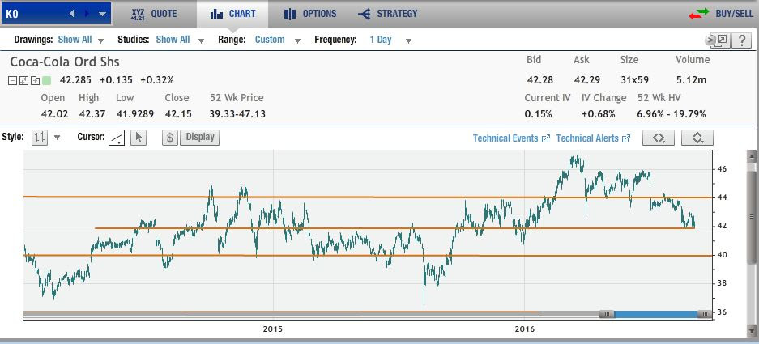Click the Ask value 42.29
The width and height of the screenshot is (759, 344).
(586, 80)
